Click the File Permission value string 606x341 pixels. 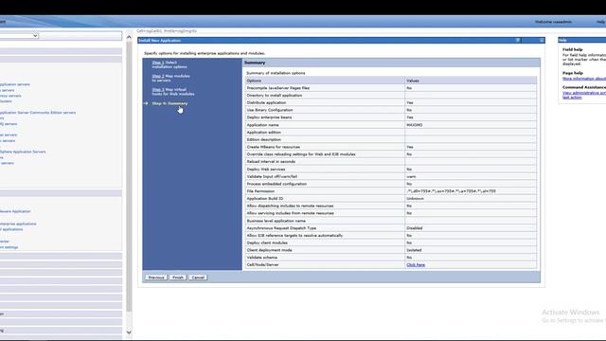[451, 191]
